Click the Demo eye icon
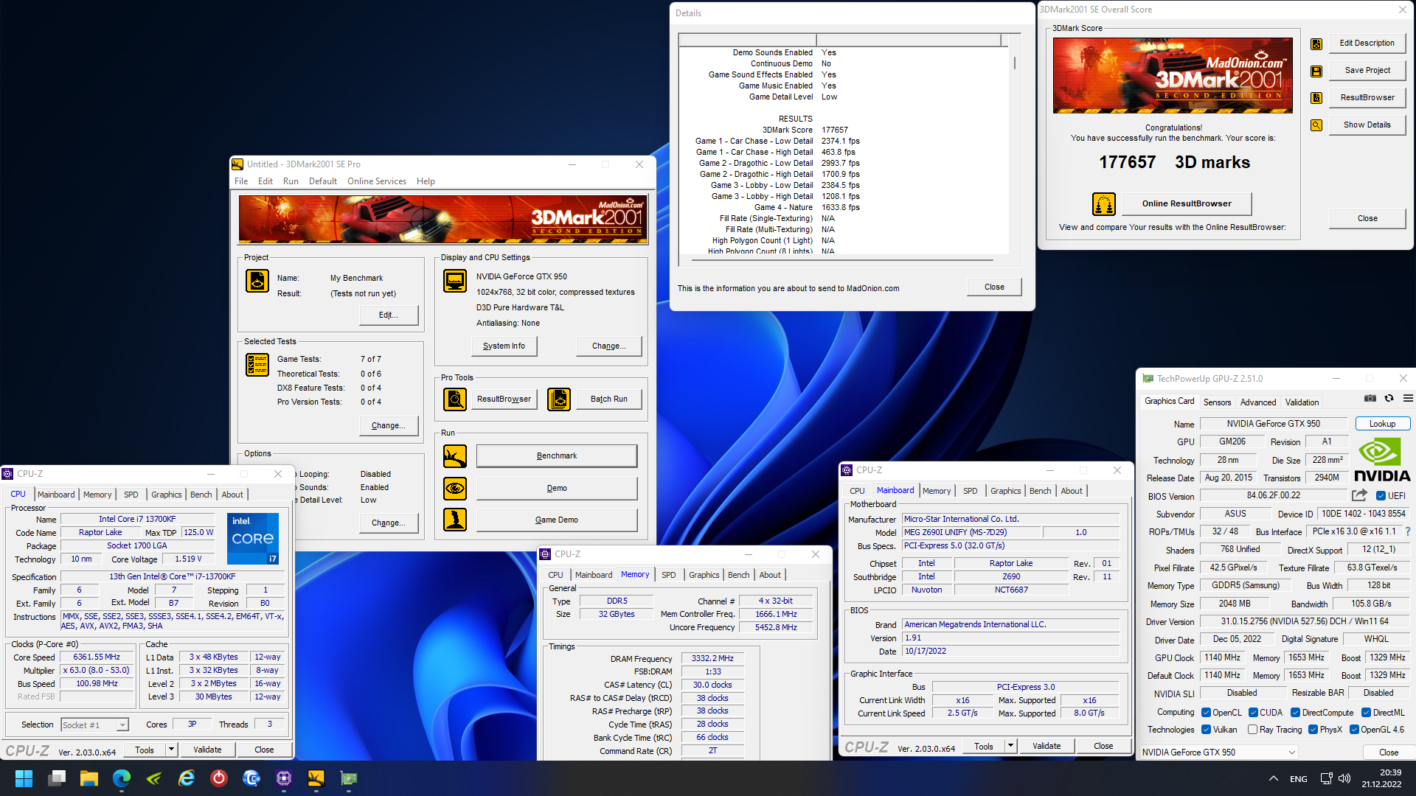The height and width of the screenshot is (796, 1416). pos(455,488)
